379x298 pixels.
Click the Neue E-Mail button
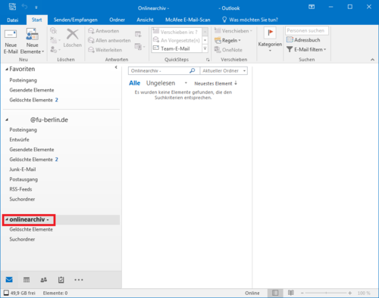click(11, 42)
